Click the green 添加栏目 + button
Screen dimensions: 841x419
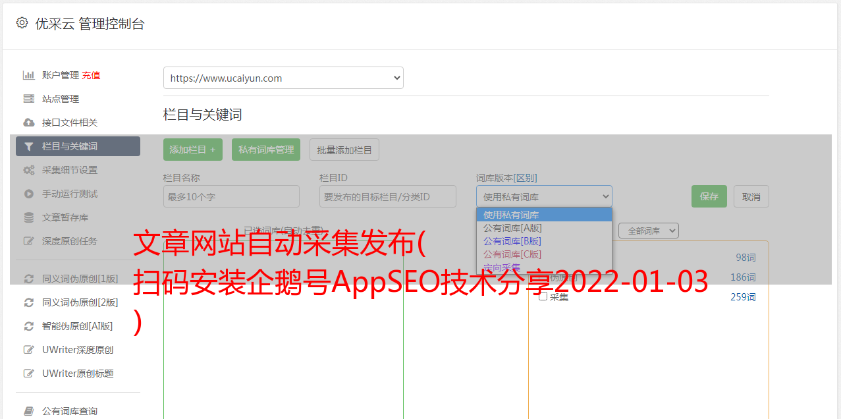(193, 150)
